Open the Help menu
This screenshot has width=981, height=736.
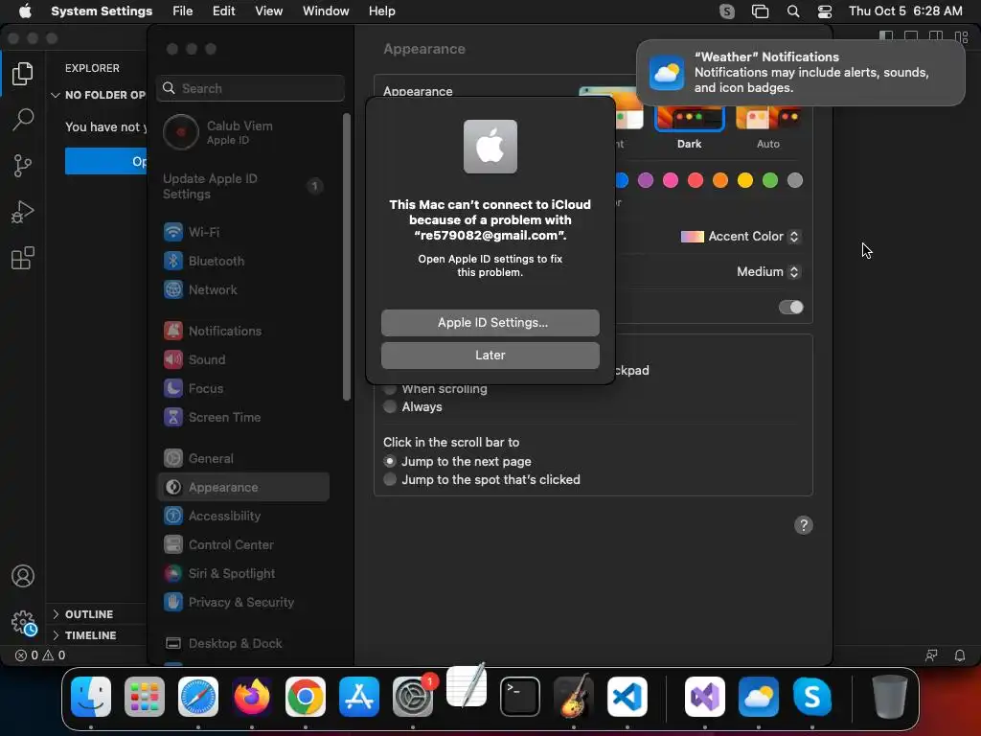pyautogui.click(x=381, y=11)
